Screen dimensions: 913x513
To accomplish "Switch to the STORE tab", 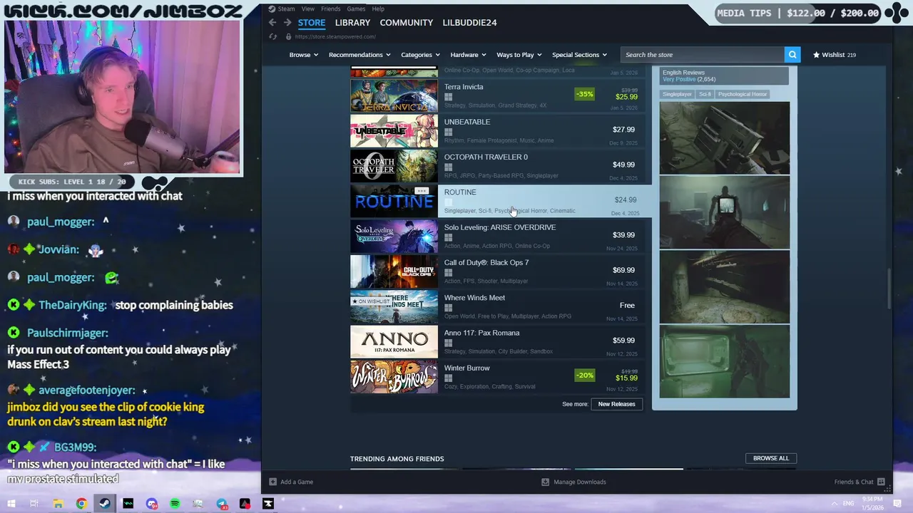I will (312, 23).
